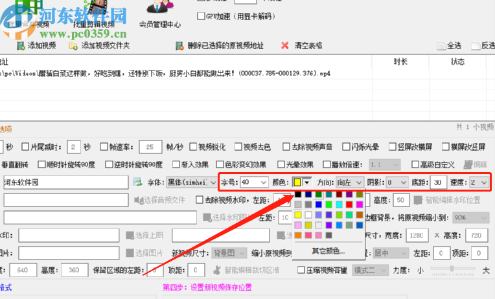Choose 其它颜色... (other colors) in the color popup

[328, 251]
